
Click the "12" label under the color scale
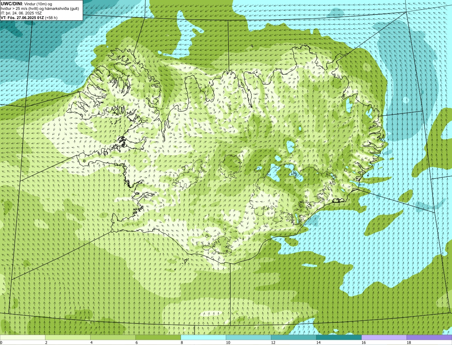[273, 343]
